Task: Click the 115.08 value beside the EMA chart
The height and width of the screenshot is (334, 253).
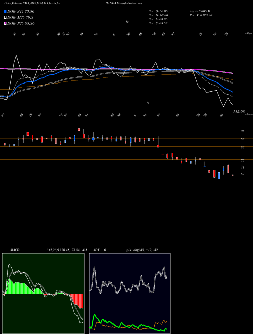Action: [239, 112]
